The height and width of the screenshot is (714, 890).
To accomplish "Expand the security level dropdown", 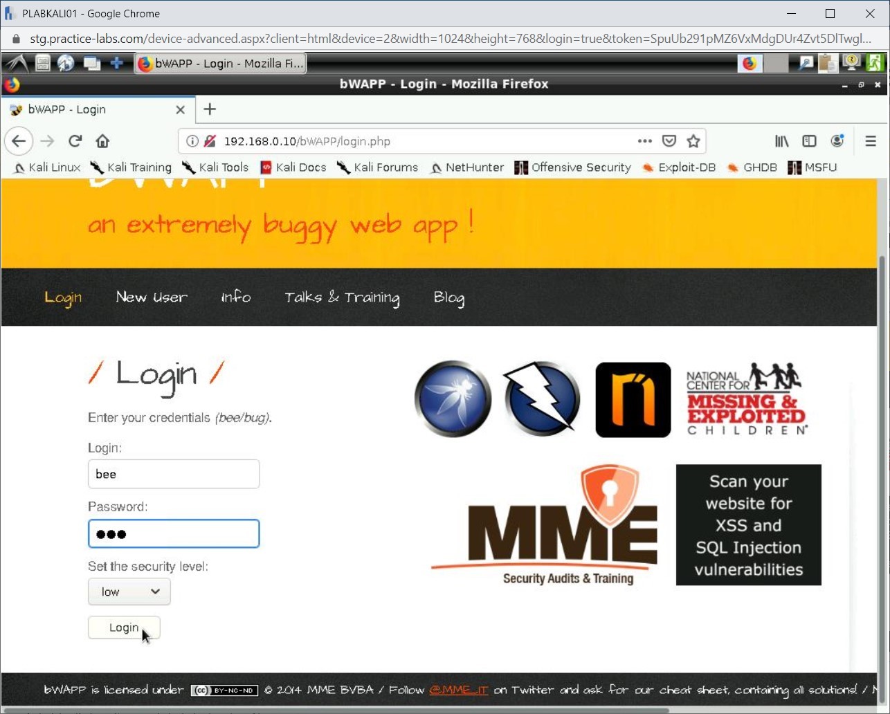I will tap(129, 592).
